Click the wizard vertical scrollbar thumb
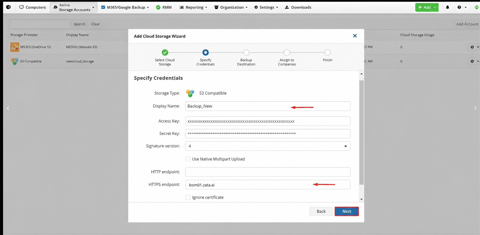 tap(361, 132)
